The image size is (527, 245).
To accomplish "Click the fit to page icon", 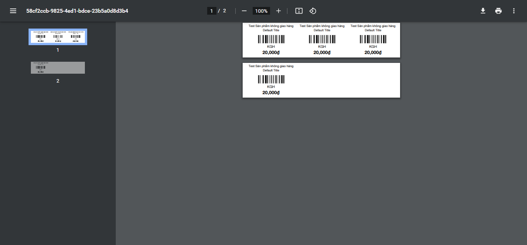I will click(299, 11).
